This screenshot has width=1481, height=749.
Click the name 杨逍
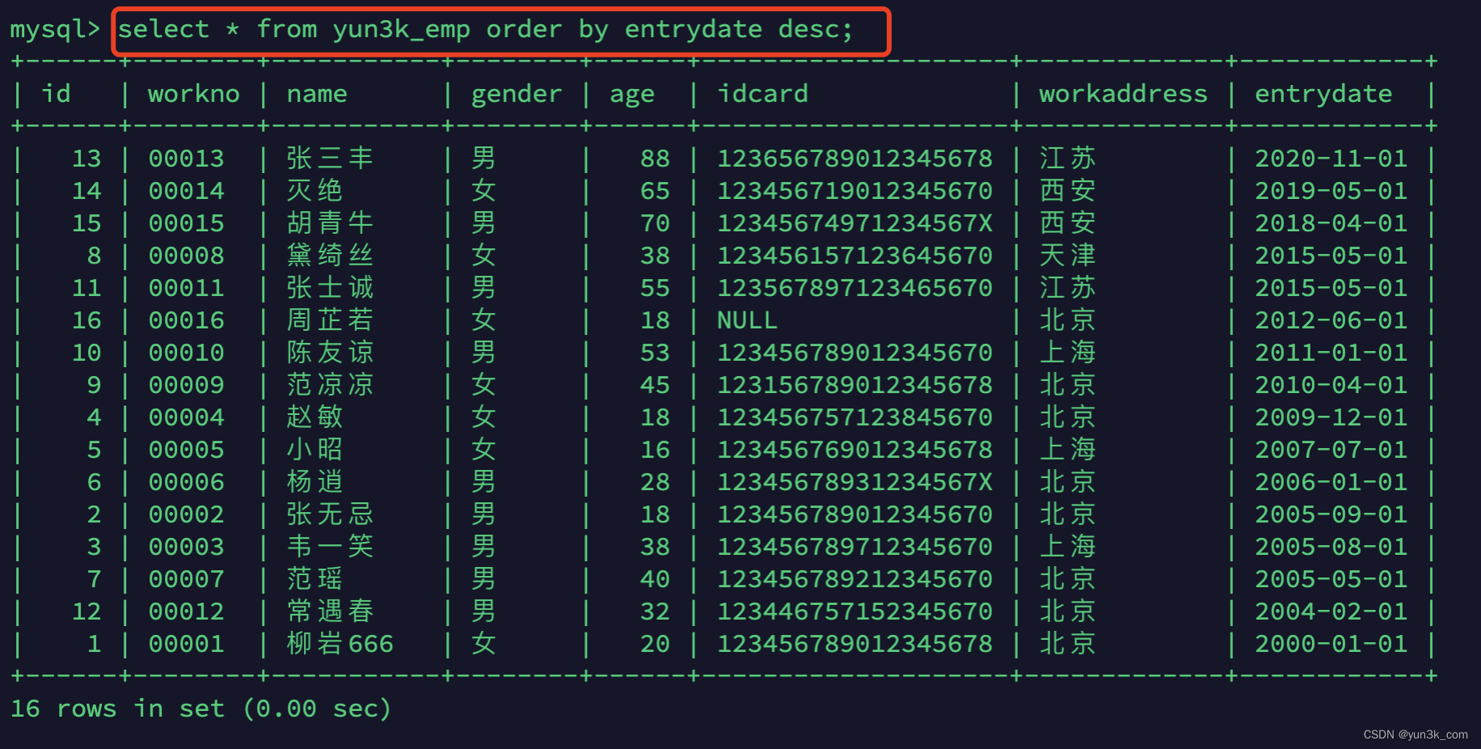point(314,482)
